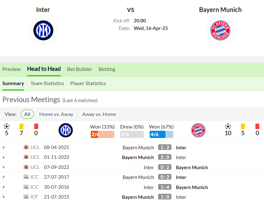This screenshot has height=213, width=264.
Task: Click Bayern's yellow card icon
Action: click(243, 126)
